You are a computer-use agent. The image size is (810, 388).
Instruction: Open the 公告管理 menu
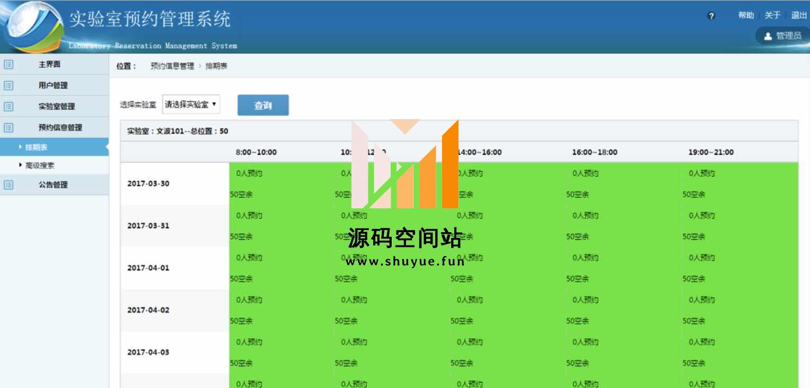pos(54,185)
